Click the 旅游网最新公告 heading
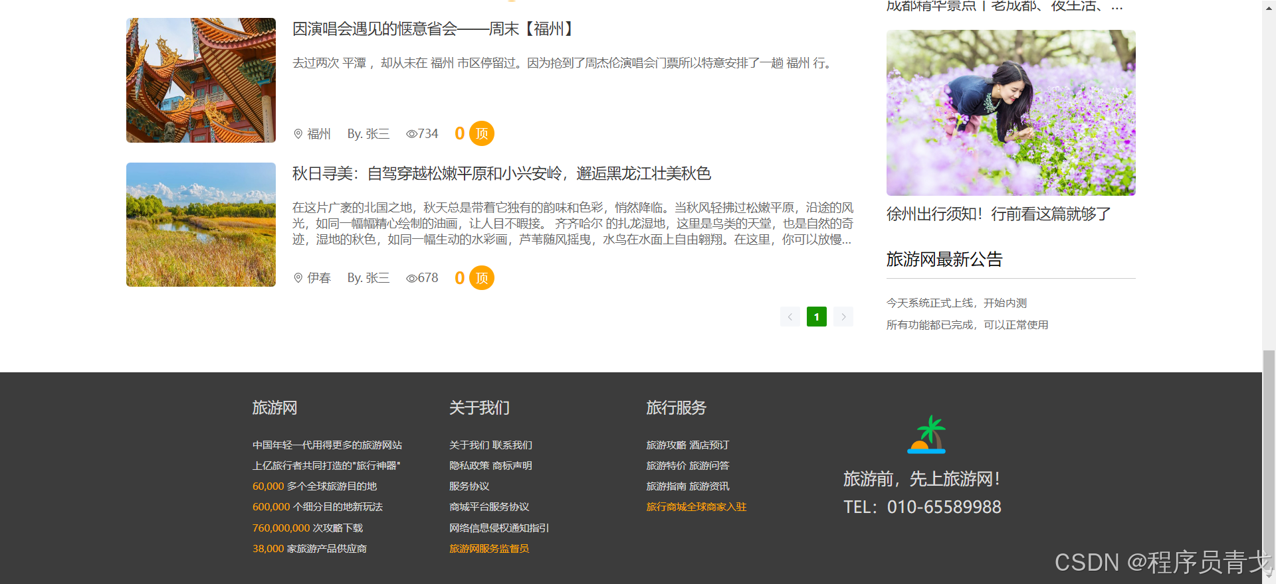Screen dimensions: 1276x584 pos(944,259)
